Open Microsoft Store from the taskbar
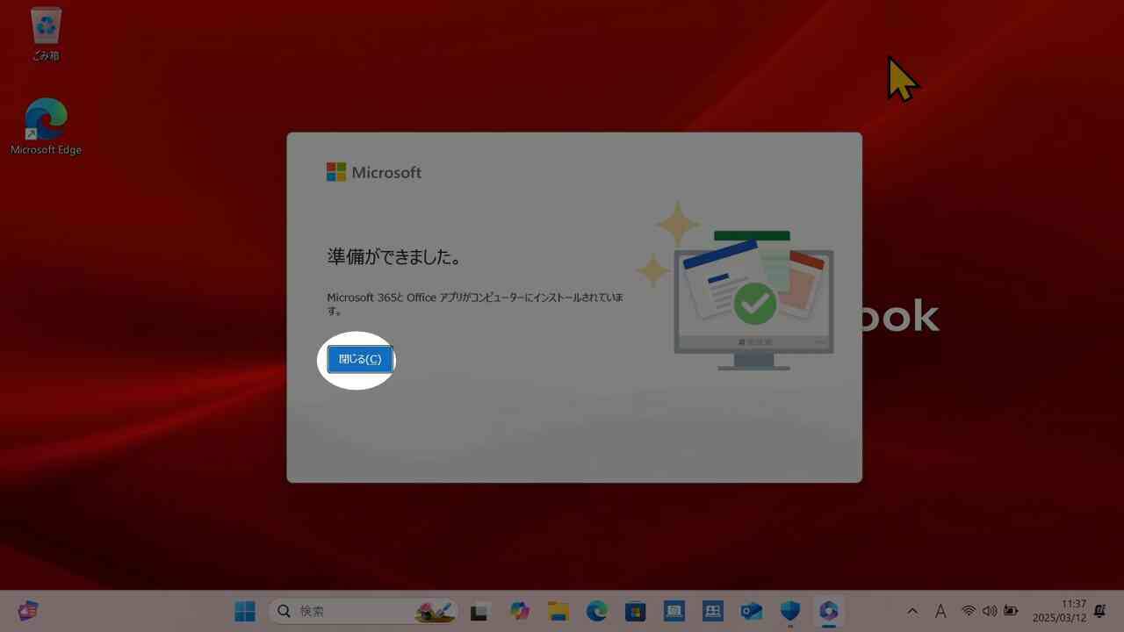 coord(636,611)
